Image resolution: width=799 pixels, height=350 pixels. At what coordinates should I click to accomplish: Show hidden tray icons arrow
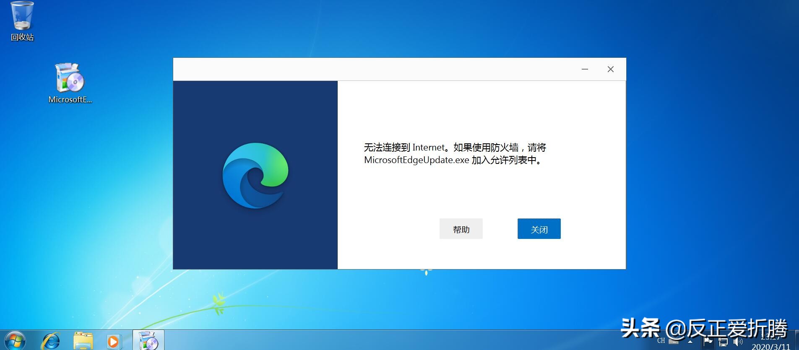click(690, 342)
